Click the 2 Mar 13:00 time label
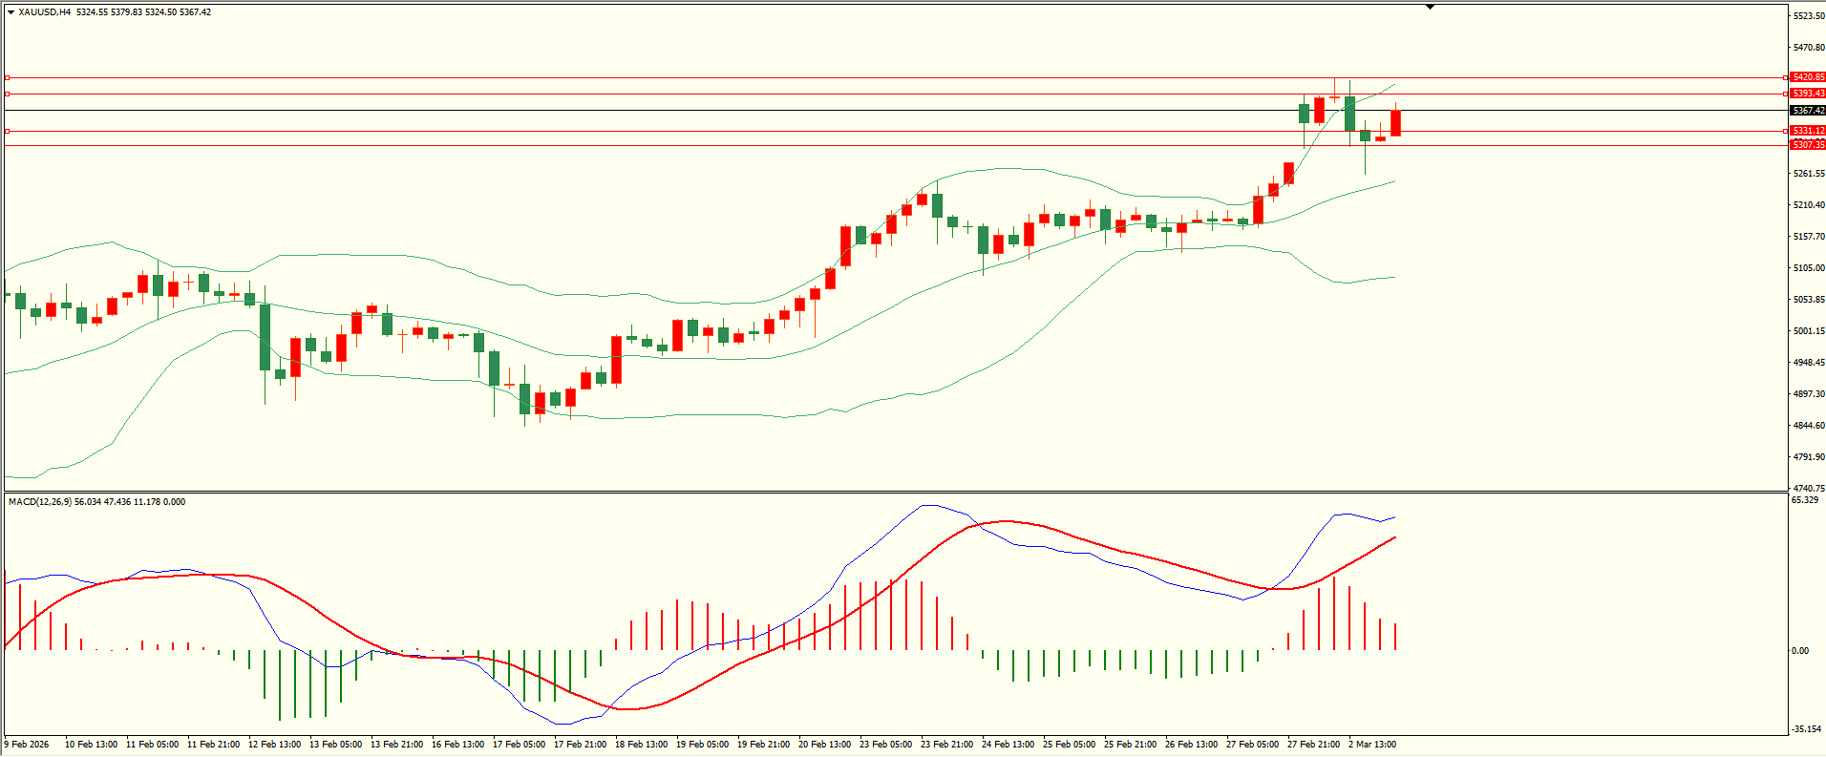This screenshot has width=1826, height=757. [1372, 745]
